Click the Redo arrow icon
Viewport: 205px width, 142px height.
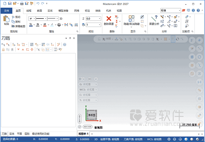43,4
